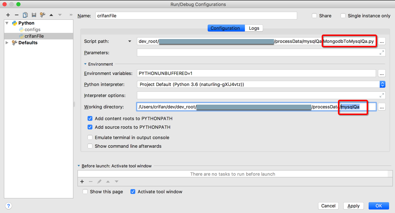Enable Single instance only
Screen dimensions: 395x213
click(x=343, y=16)
